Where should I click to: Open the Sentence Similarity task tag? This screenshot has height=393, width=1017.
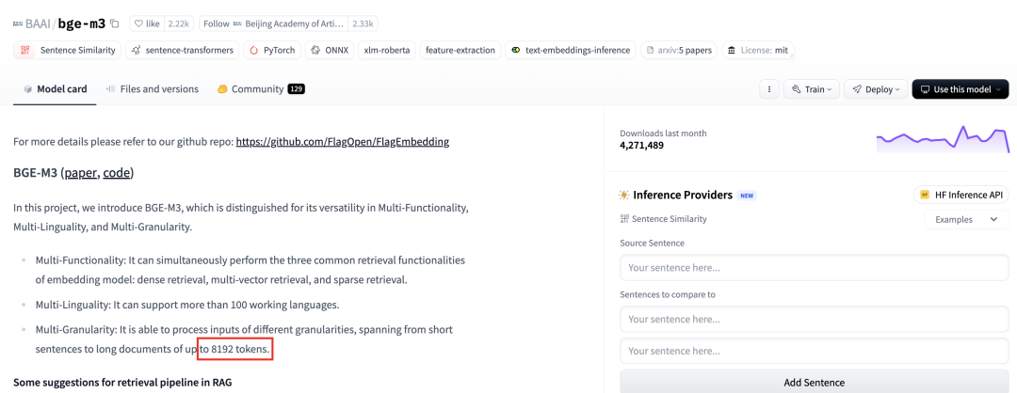tap(68, 50)
